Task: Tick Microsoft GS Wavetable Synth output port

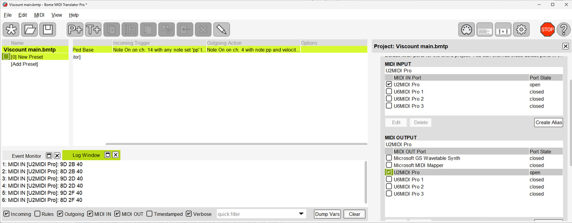Action: 389,158
